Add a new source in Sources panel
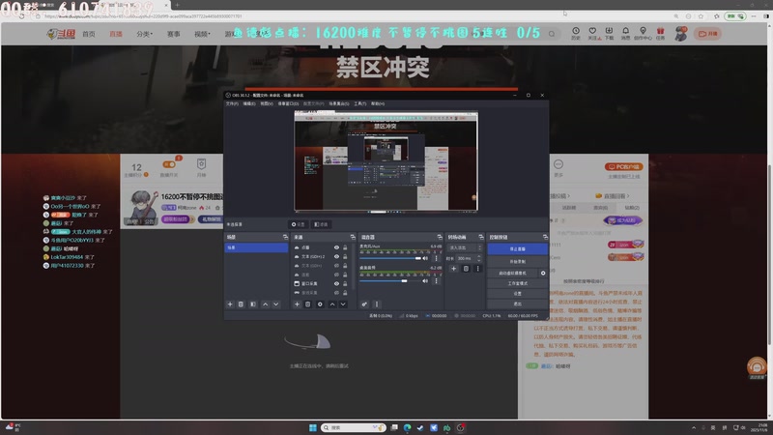 pyautogui.click(x=297, y=304)
